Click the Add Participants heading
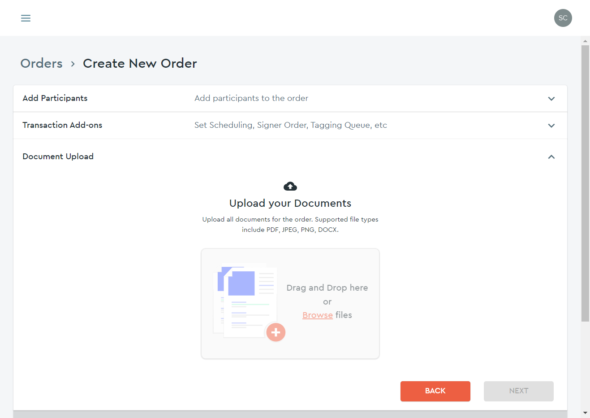Image resolution: width=590 pixels, height=418 pixels. point(55,98)
